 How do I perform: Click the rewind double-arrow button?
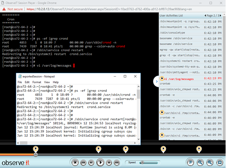point(91,163)
